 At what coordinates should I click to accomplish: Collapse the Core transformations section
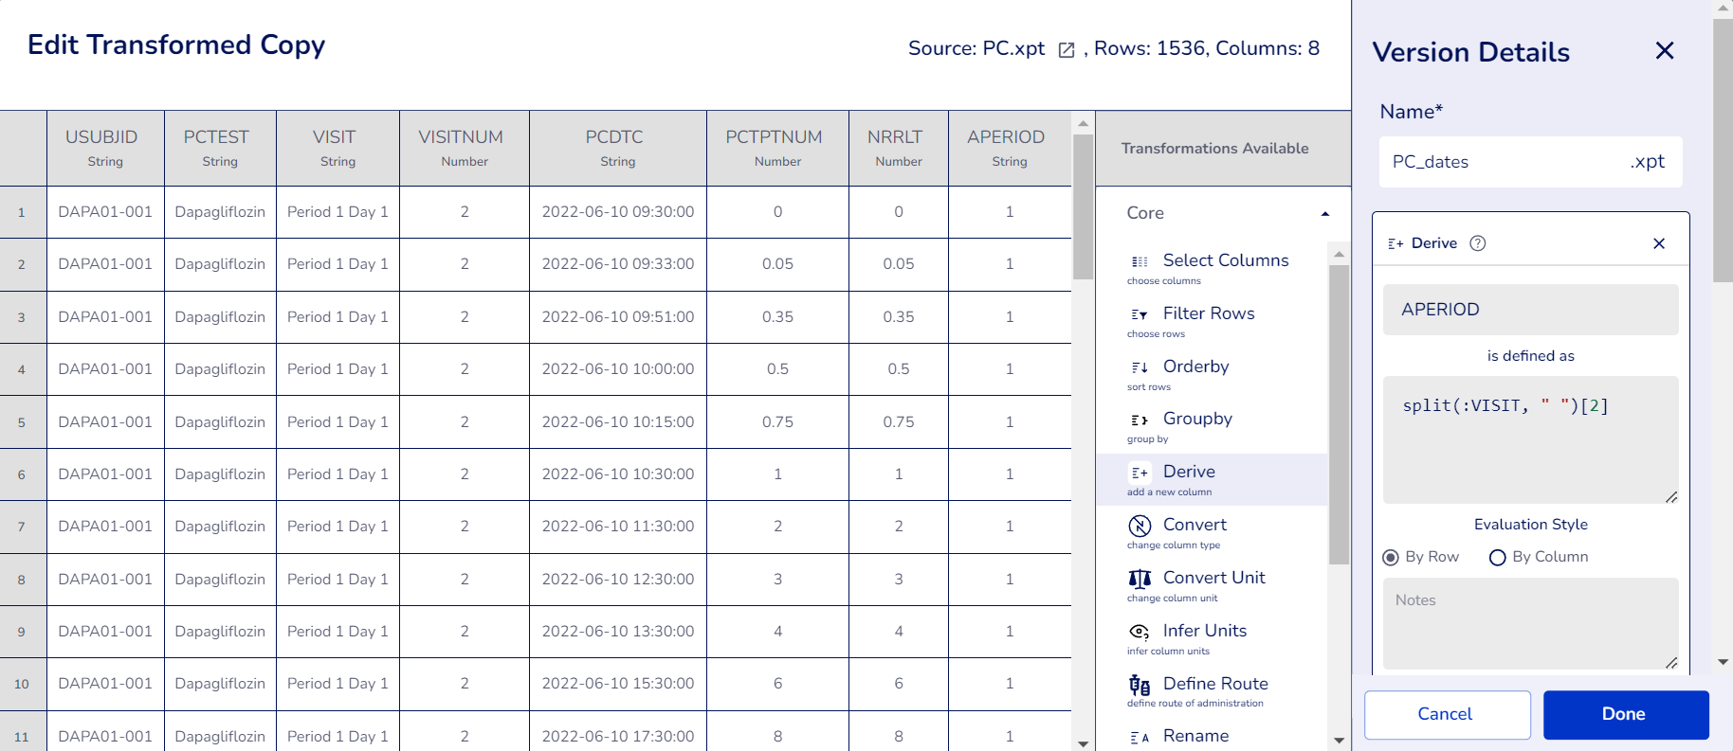pos(1325,214)
